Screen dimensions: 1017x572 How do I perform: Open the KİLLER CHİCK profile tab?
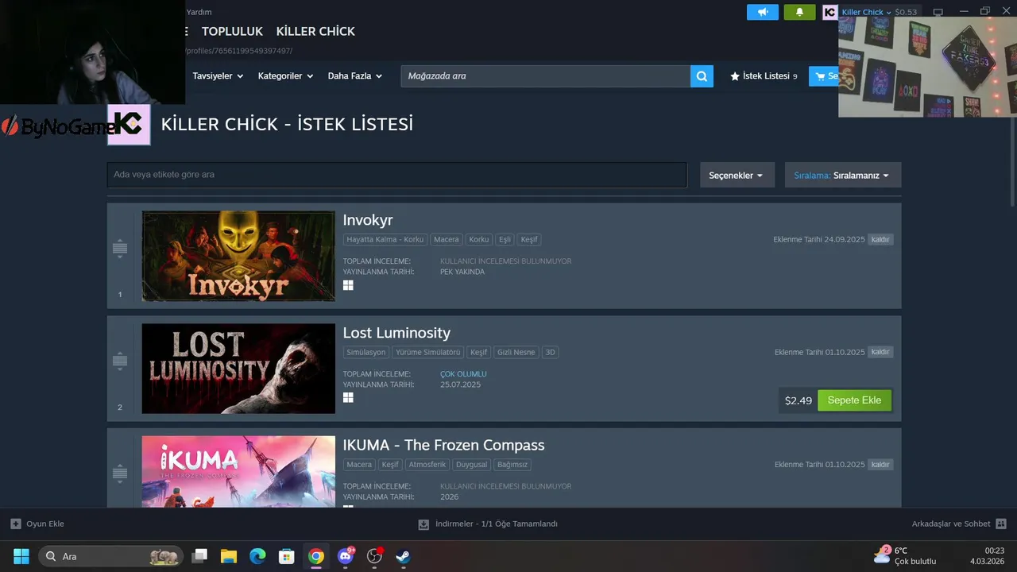[x=315, y=31]
